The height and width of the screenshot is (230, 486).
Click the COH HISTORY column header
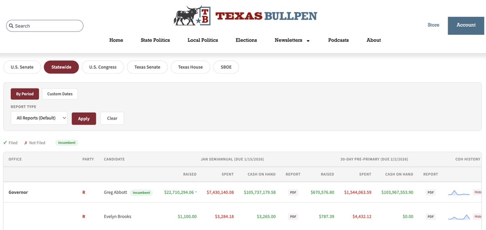(x=468, y=159)
